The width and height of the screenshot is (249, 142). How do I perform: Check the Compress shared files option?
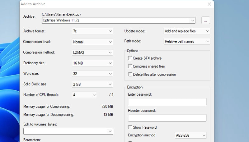(x=130, y=66)
